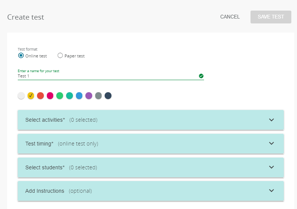Pick the purple color swatch

[x=89, y=96]
